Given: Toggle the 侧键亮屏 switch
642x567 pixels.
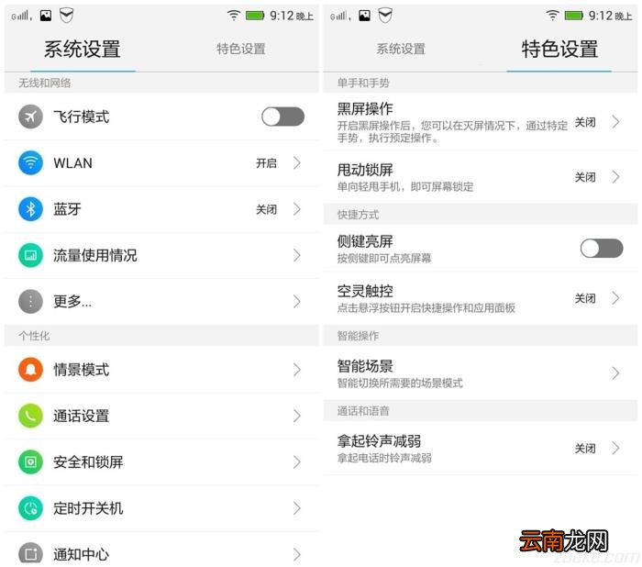Looking at the screenshot, I should click(x=602, y=249).
